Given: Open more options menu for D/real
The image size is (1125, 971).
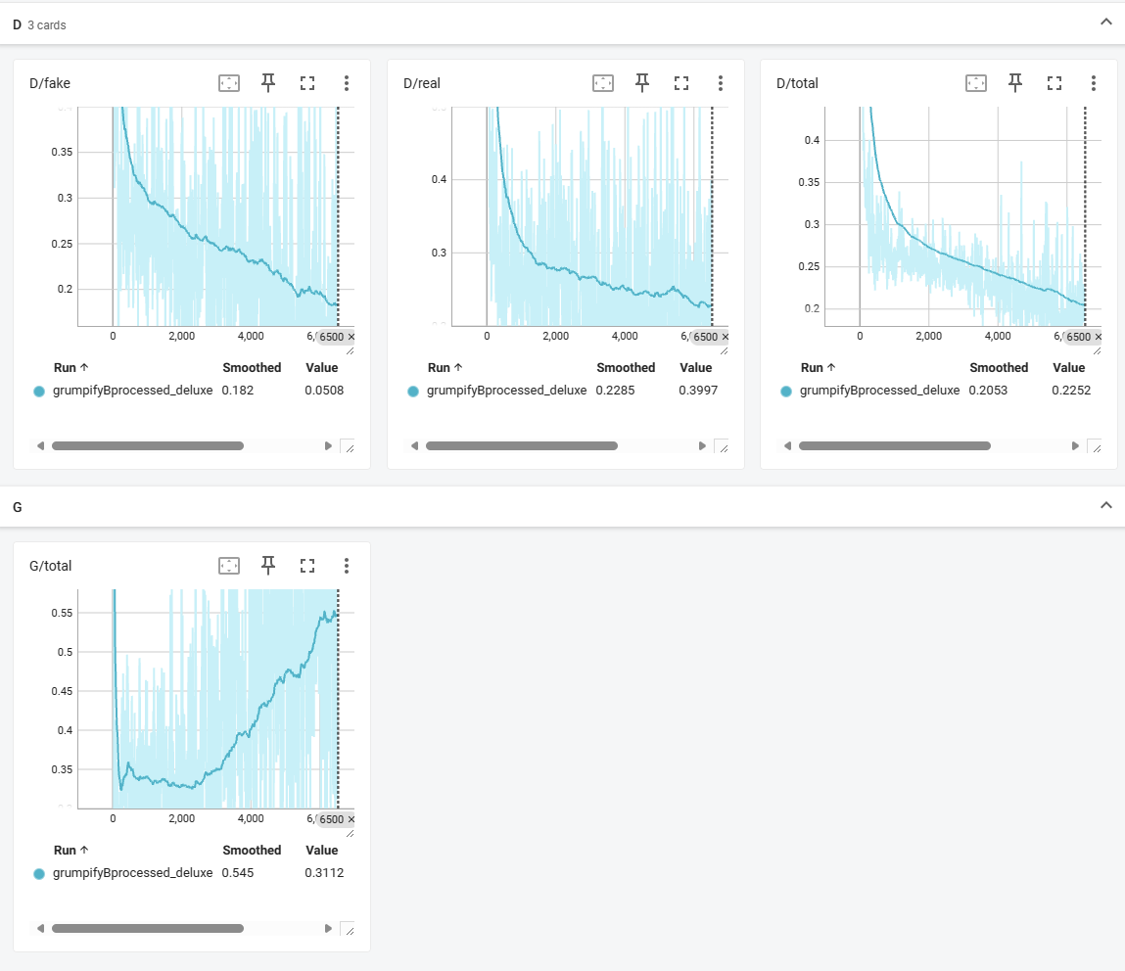Looking at the screenshot, I should pos(721,83).
